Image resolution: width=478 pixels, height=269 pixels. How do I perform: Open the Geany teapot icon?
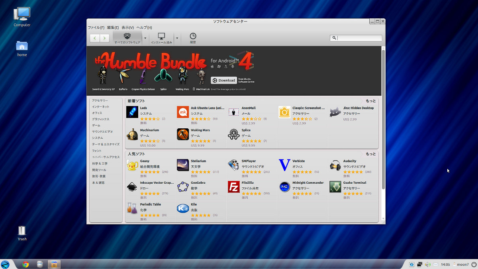132,165
